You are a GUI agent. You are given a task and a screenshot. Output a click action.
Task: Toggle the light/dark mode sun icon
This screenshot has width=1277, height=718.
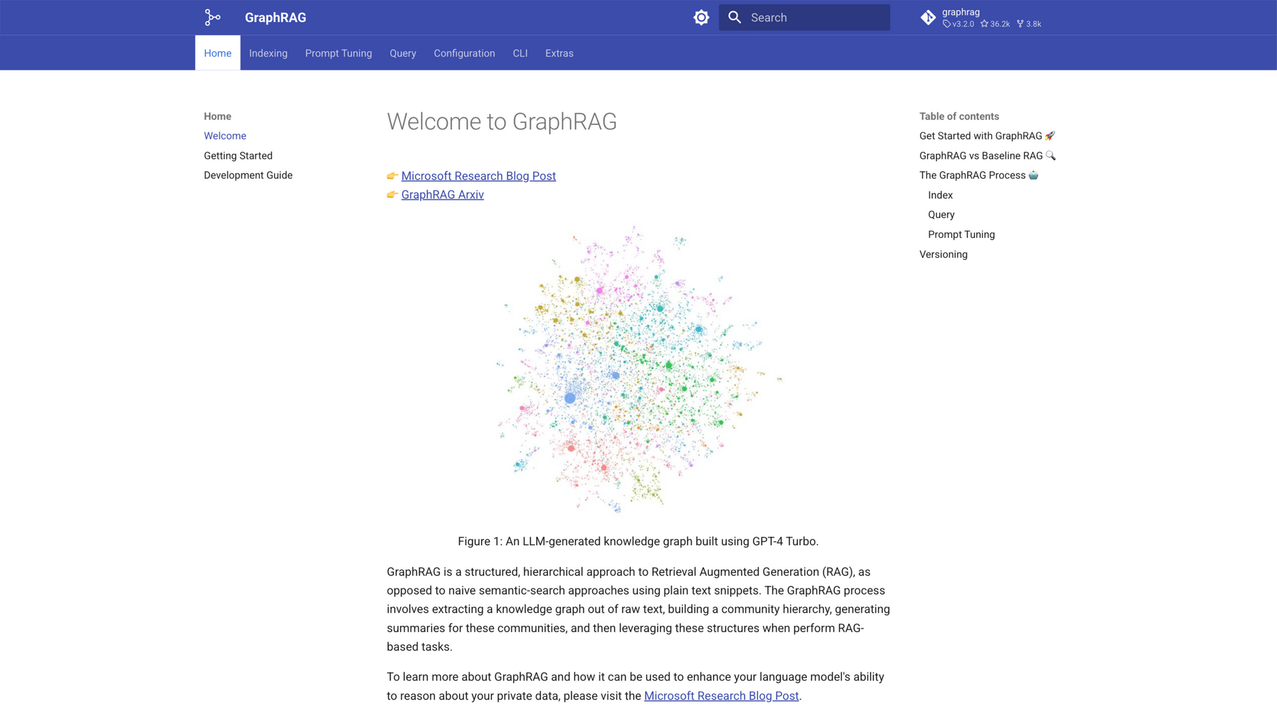(x=701, y=17)
